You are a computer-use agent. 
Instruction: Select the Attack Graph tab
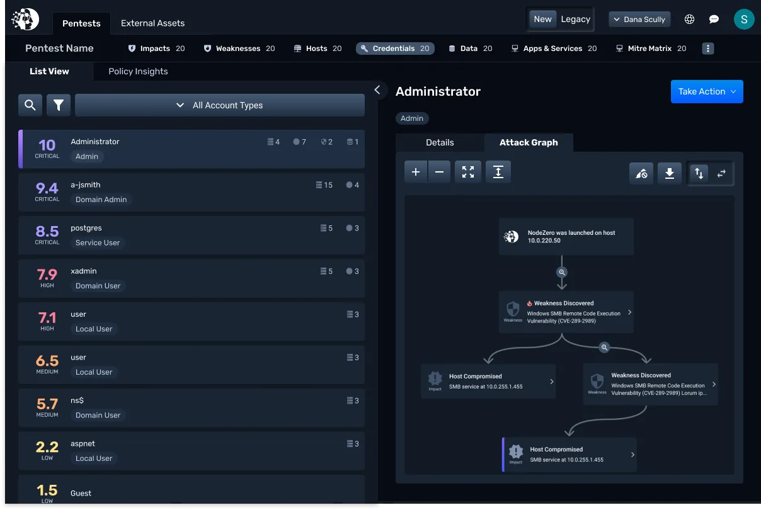(x=529, y=142)
